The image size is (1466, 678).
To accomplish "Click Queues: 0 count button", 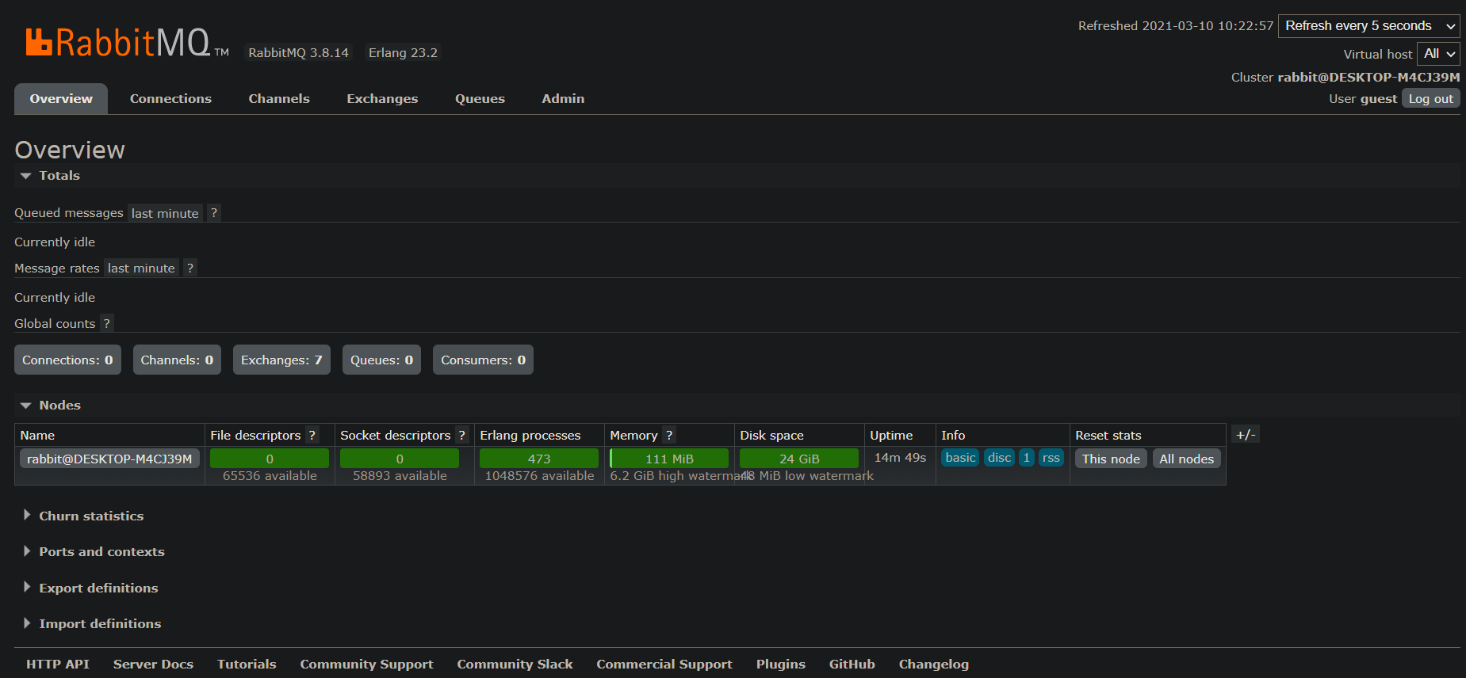I will [381, 360].
